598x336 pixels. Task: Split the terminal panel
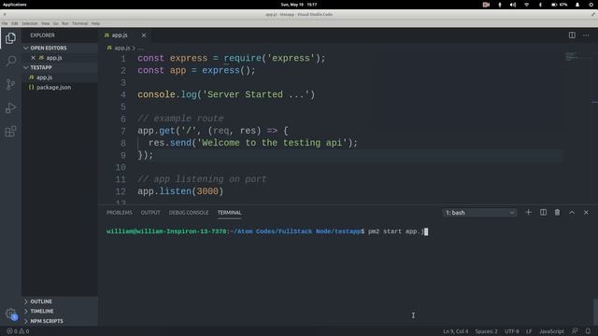[543, 212]
